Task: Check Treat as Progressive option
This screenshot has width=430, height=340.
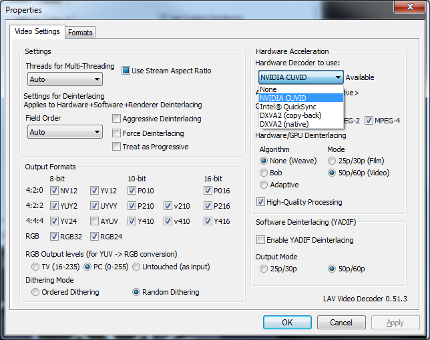Action: [116, 147]
